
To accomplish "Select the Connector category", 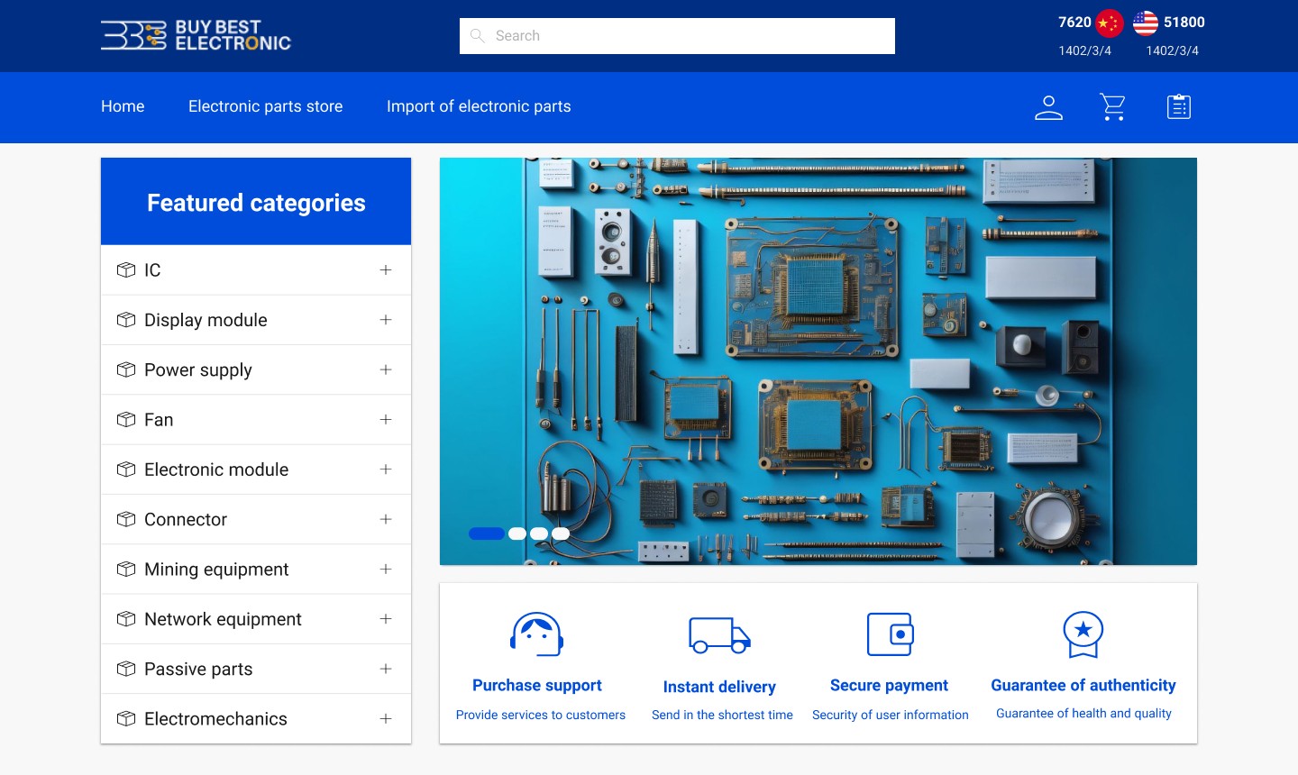I will point(185,519).
